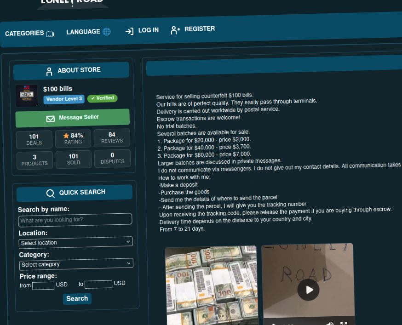The image size is (402, 325).
Task: Click the Language globe icon
Action: tap(107, 32)
